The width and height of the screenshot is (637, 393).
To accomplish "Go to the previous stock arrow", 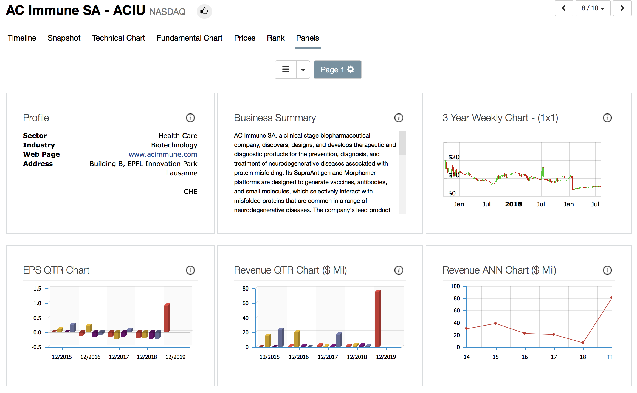I will point(564,8).
